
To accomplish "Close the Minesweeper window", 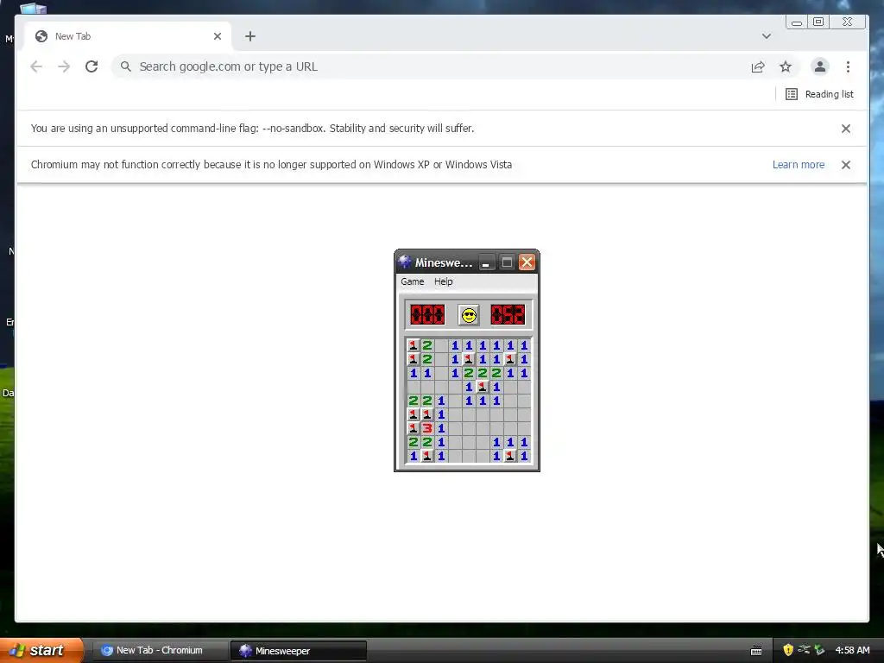I will pyautogui.click(x=527, y=262).
